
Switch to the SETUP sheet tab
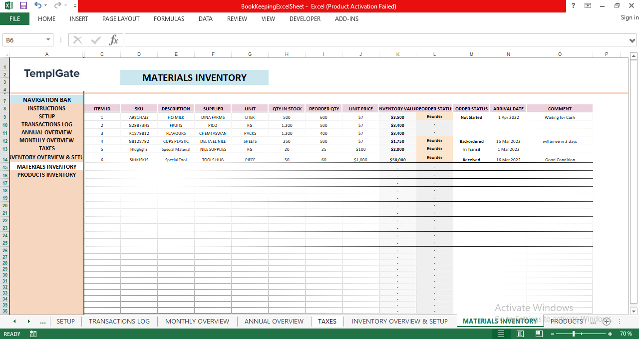pos(65,321)
